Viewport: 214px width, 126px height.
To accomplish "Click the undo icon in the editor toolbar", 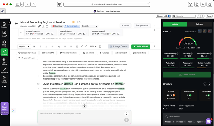I will [x=82, y=46].
